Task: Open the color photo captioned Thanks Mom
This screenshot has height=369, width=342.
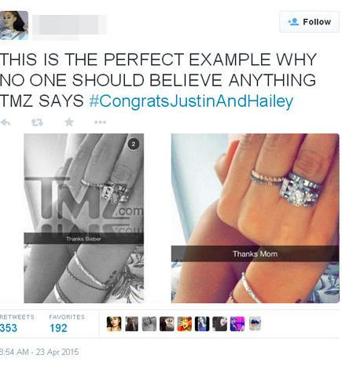Action: click(255, 218)
